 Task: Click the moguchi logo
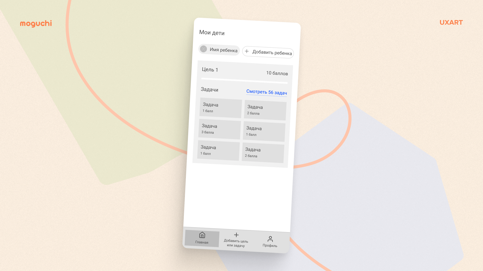(36, 23)
